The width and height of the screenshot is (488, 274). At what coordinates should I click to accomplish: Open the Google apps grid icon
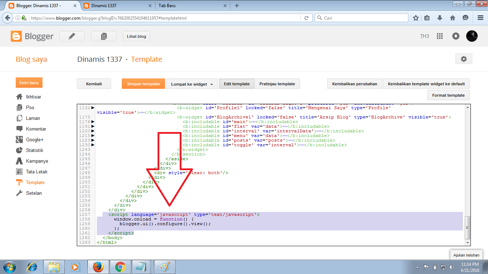point(440,36)
